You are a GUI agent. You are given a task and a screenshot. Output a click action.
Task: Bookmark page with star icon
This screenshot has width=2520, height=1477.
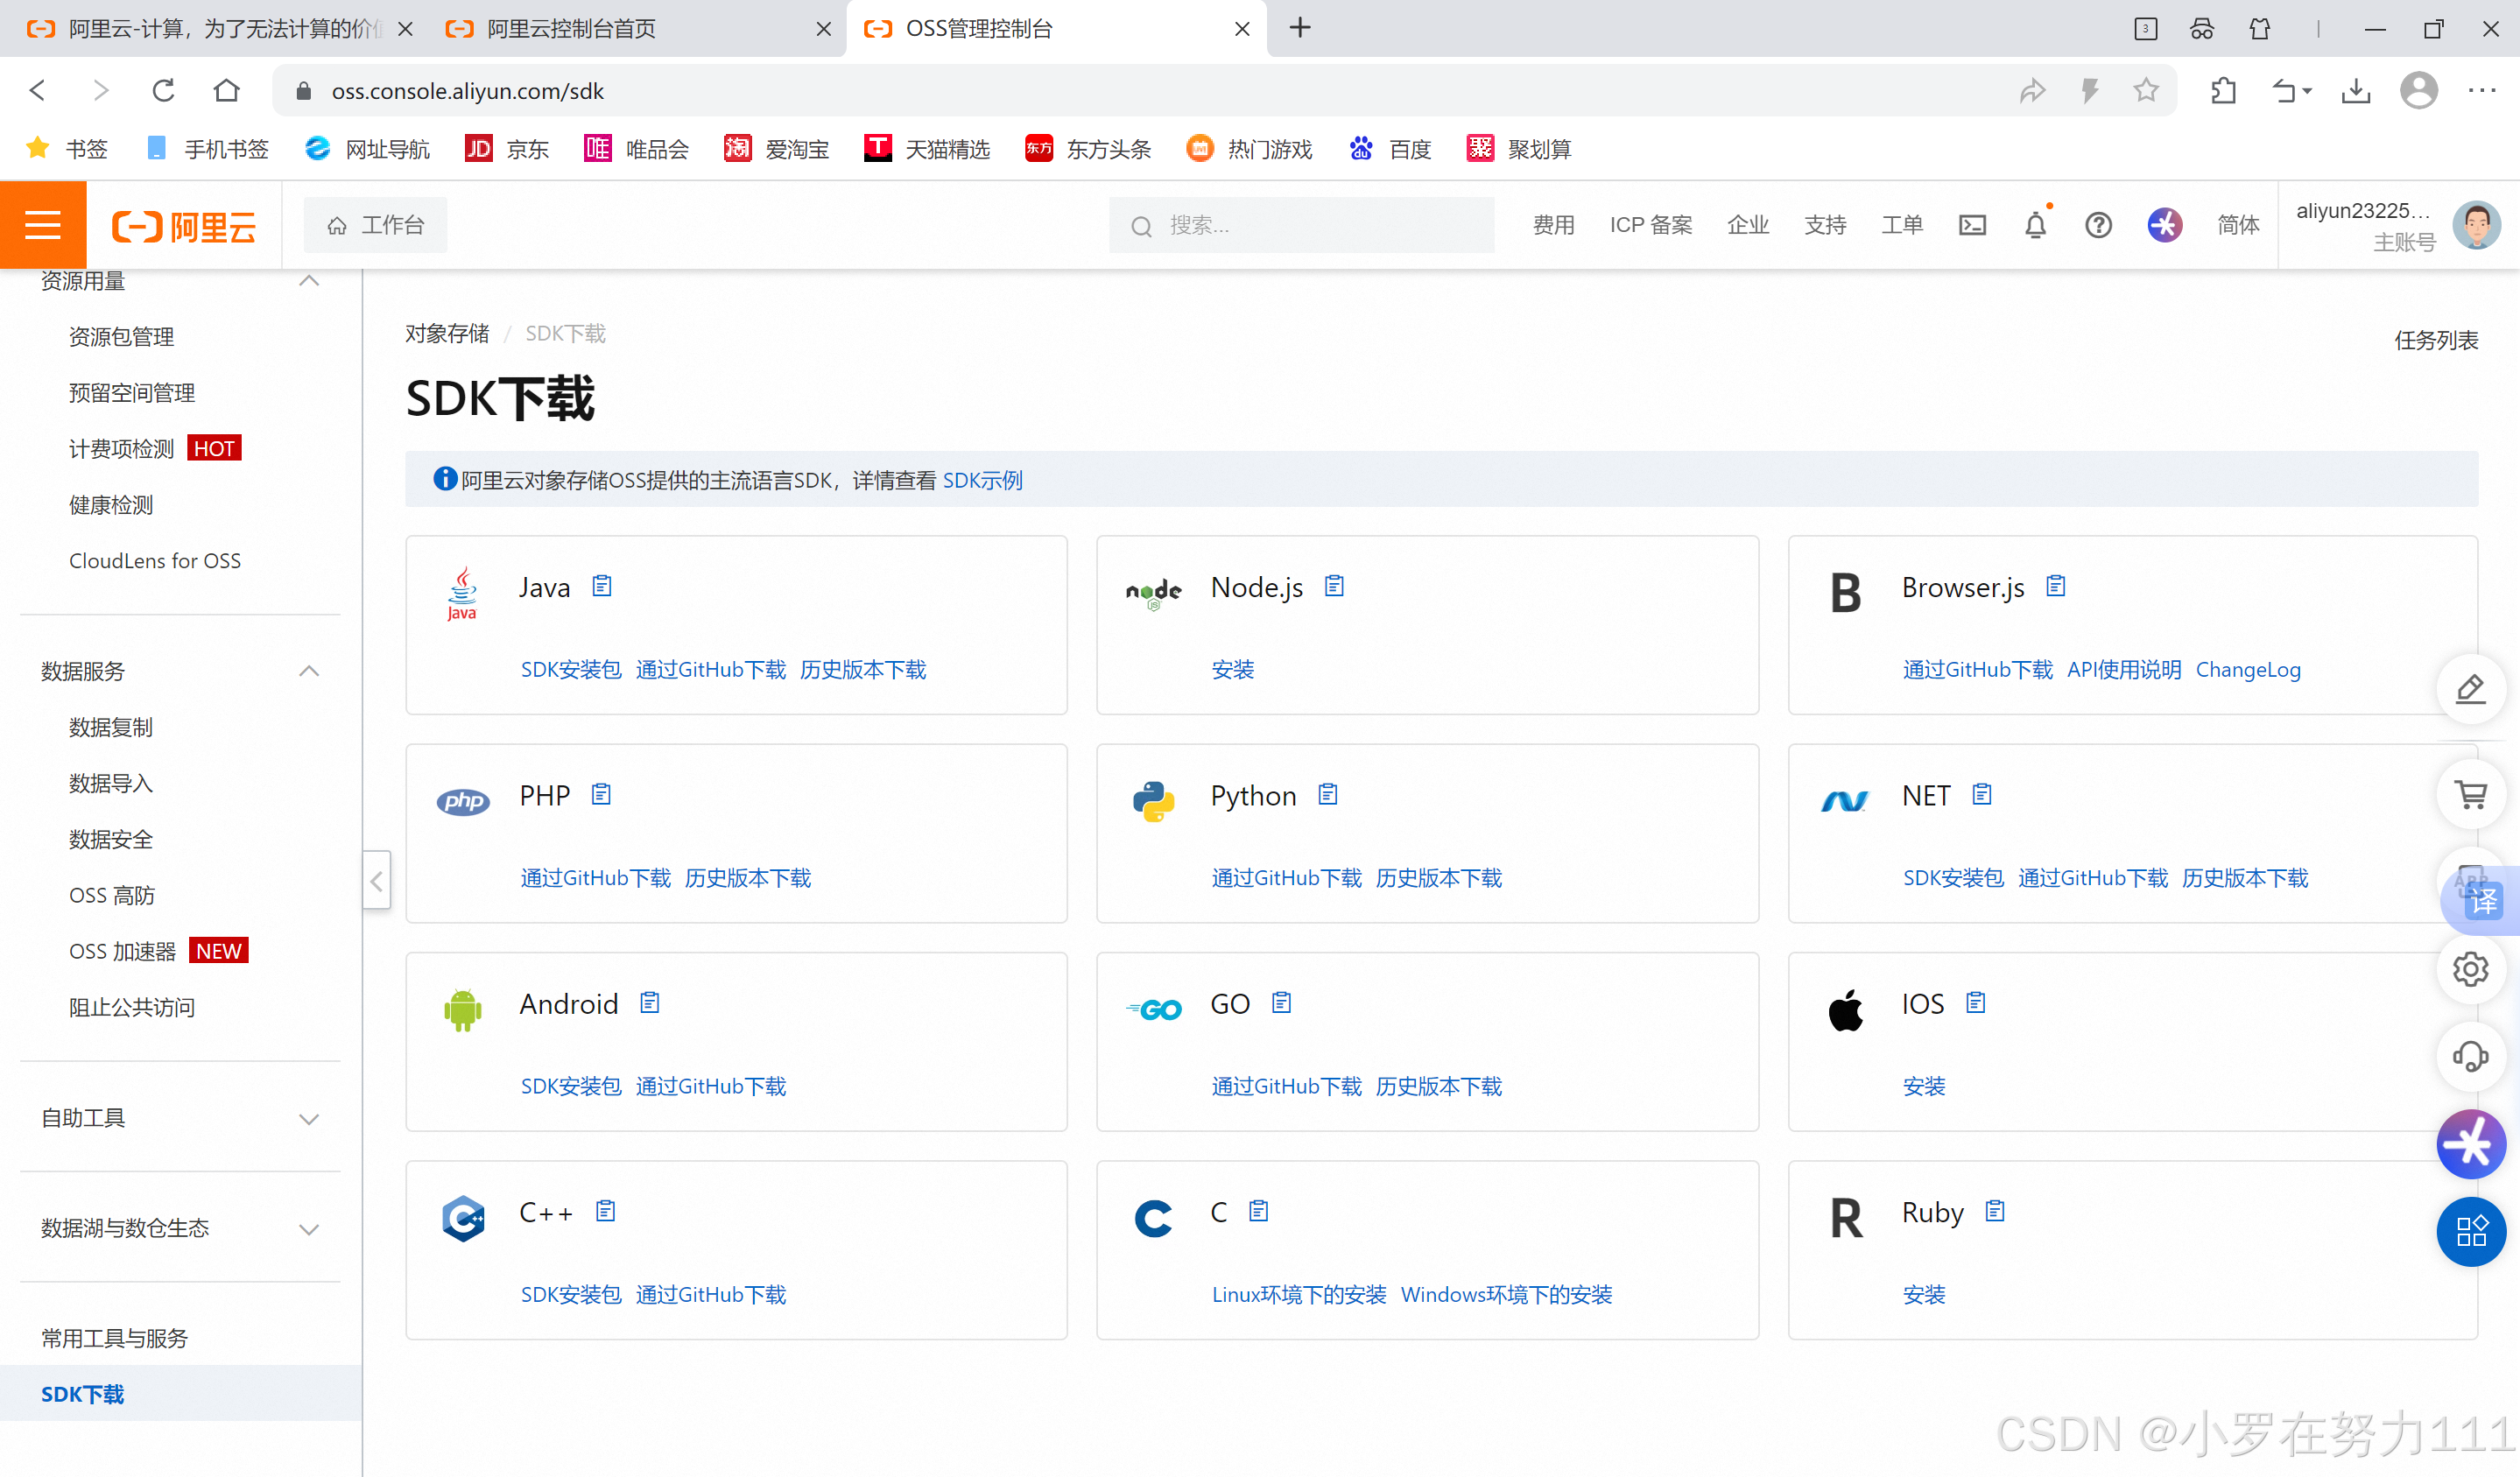[x=2145, y=91]
